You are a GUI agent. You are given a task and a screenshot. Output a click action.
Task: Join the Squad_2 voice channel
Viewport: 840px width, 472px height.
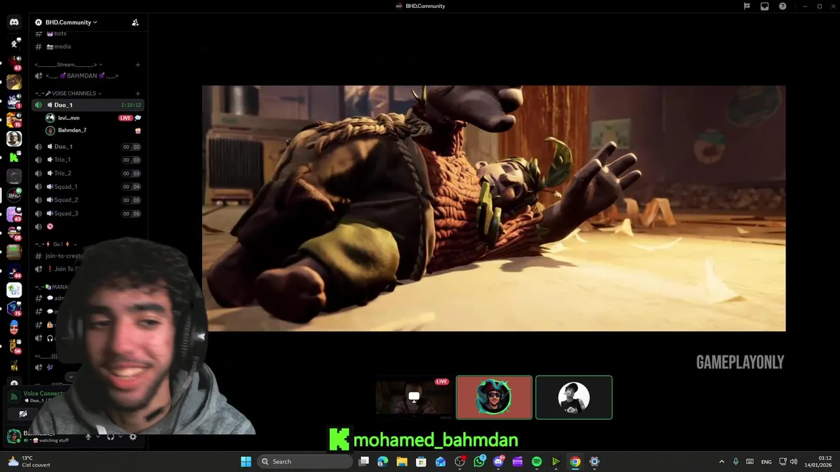tap(87, 200)
